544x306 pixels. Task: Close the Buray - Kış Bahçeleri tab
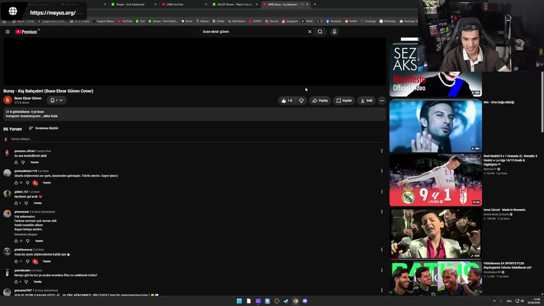[307, 4]
